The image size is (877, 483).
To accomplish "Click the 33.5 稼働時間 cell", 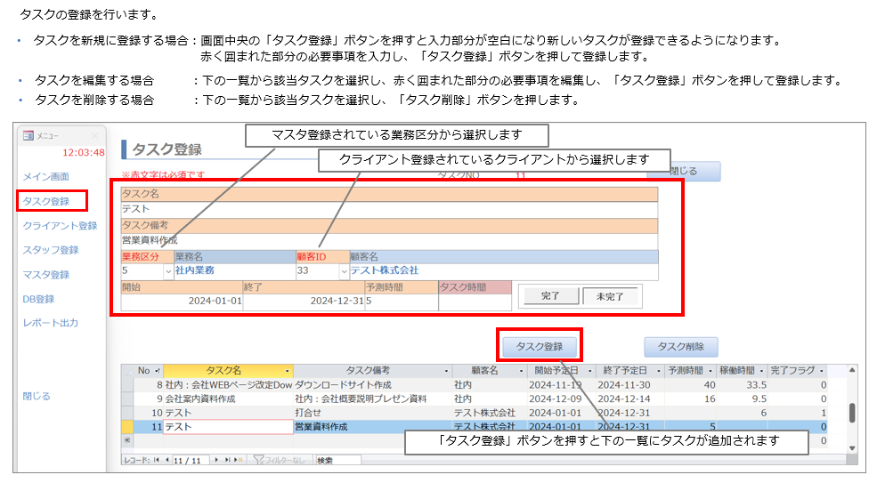I will point(743,385).
